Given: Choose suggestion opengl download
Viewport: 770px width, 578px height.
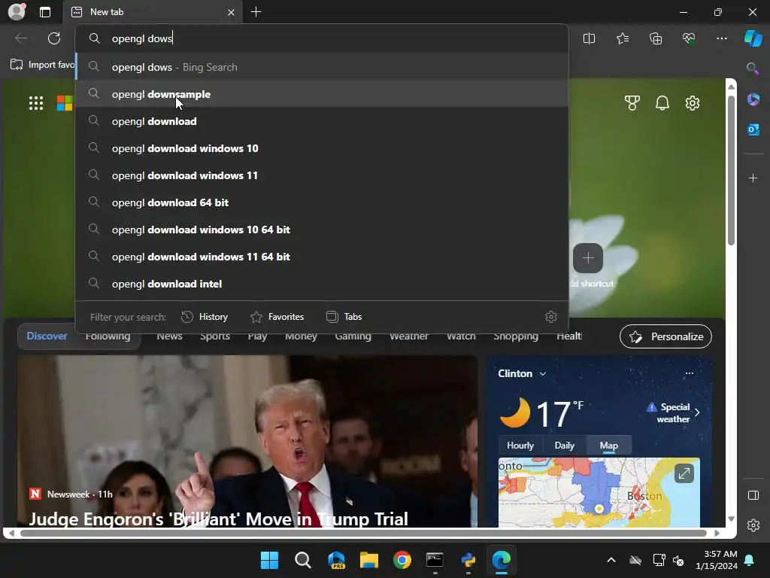Looking at the screenshot, I should 322,121.
